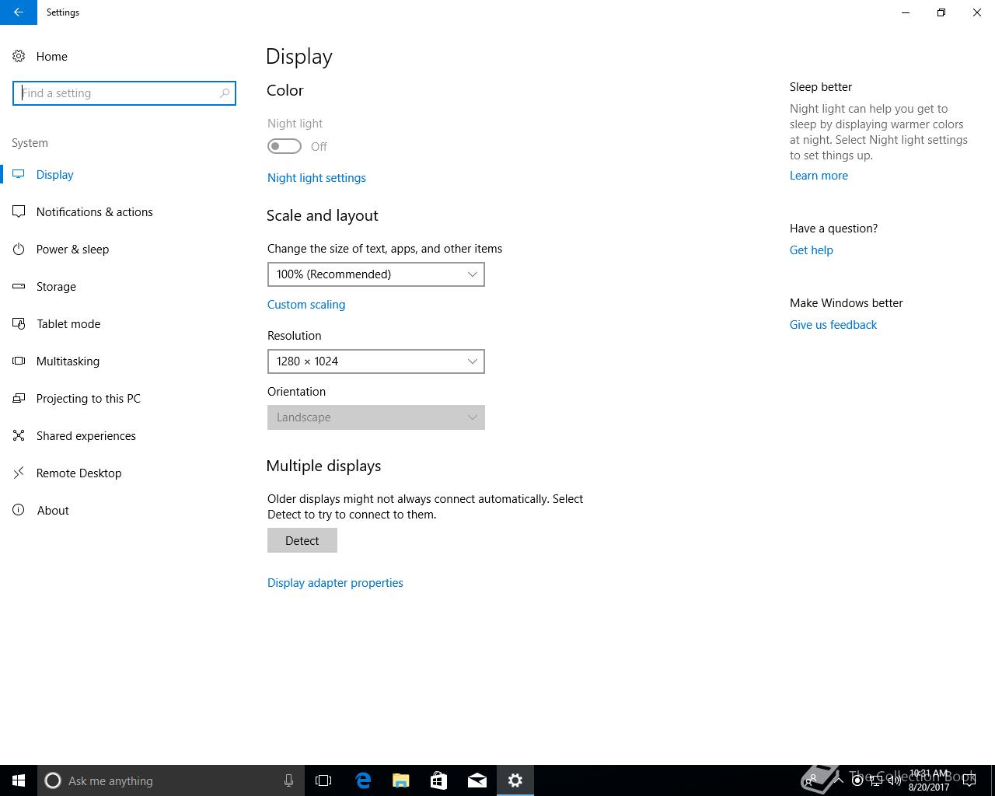
Task: Click the search magnifier icon
Action: click(225, 93)
